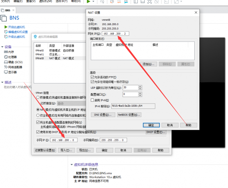Select the 硬盘 (SCSI) device icon
Image resolution: width=228 pixels, height=188 pixels.
pos(6,62)
